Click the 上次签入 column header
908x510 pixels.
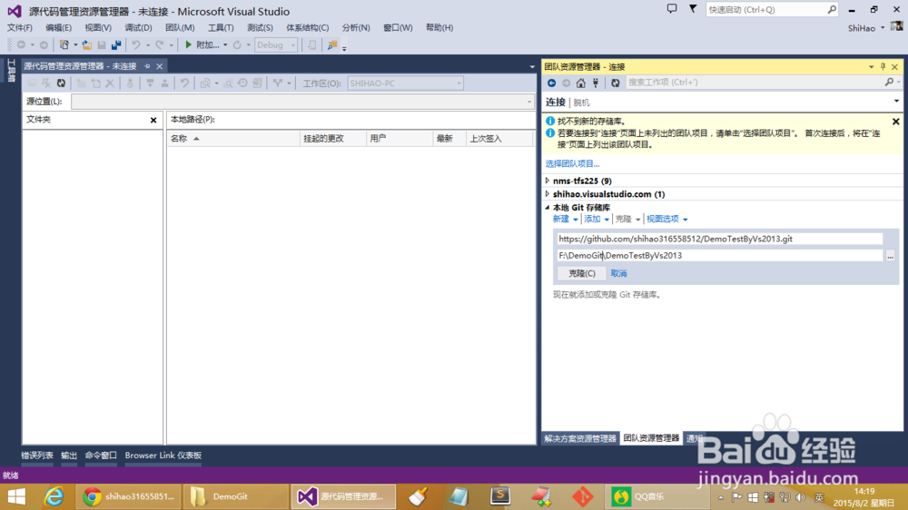point(499,138)
